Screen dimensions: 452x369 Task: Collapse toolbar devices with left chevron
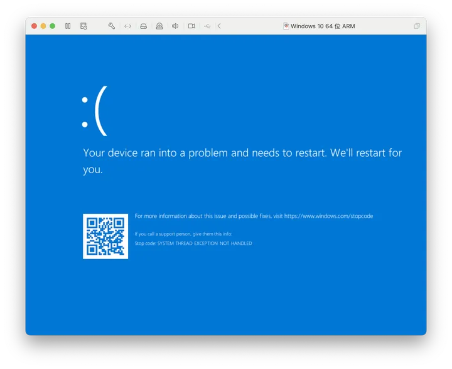click(219, 26)
